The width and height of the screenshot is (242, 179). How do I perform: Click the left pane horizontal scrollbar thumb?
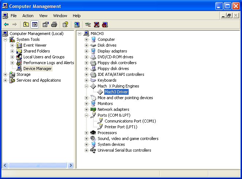pos(38,165)
